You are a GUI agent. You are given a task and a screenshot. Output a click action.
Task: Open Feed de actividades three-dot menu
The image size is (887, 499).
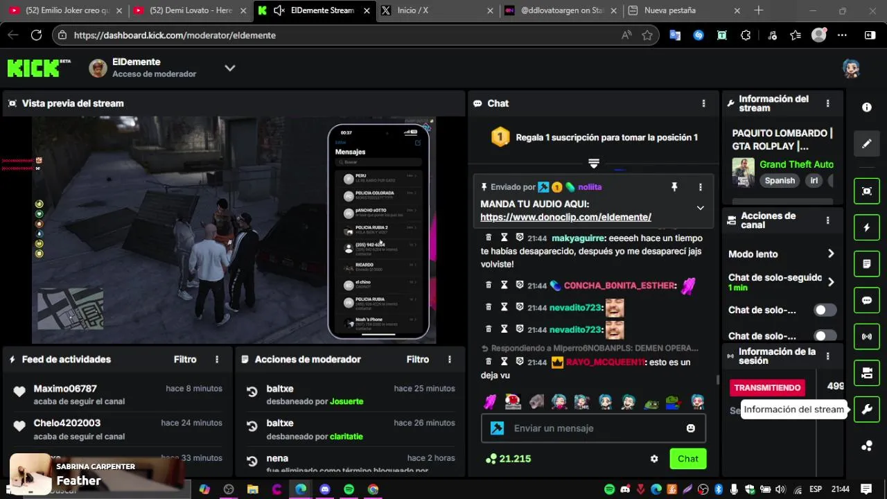[217, 359]
